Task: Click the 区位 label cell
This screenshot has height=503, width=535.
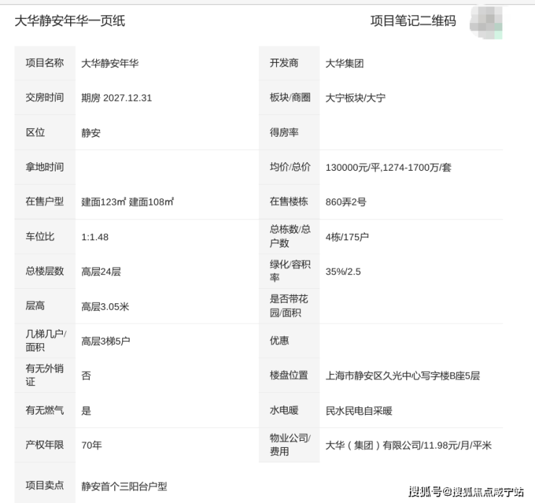Action: [45, 132]
